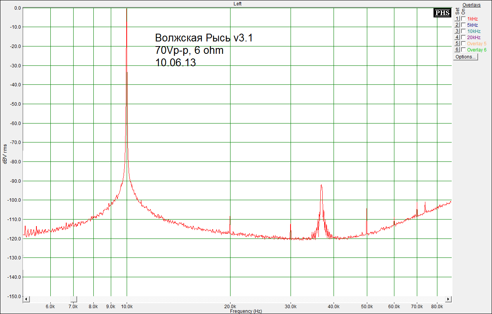Enable the 5kHz overlay checkbox
Viewport: 492px width, 314px height.
coord(463,25)
